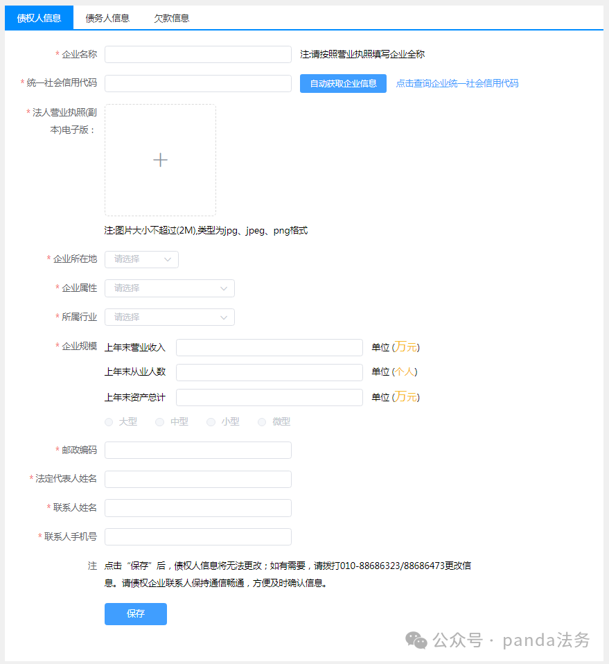Select the 大型 enterprise size radio button

point(109,421)
